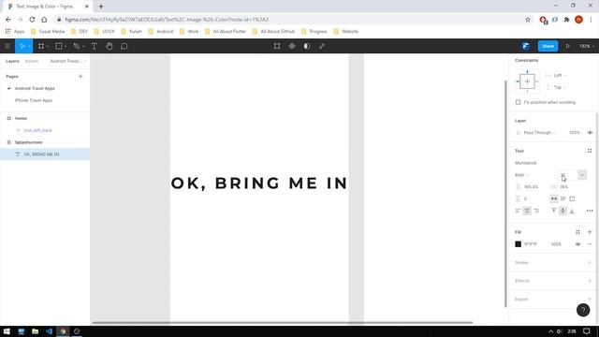Click the Edit object icon in toolbar center
Viewport: 599px width, 337px height.
point(277,46)
